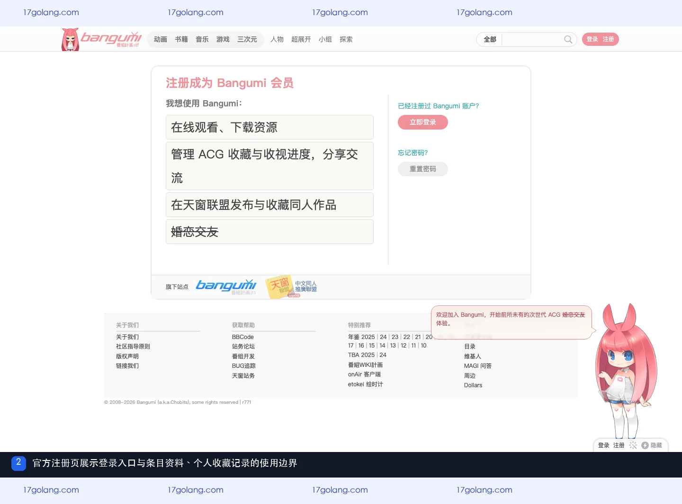682x504 pixels.
Task: Open the 三次元 menu
Action: [x=247, y=39]
